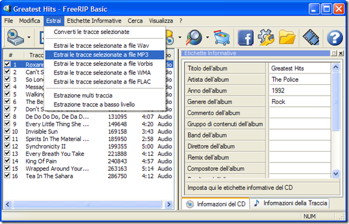The height and width of the screenshot is (224, 349).
Task: Click the track list horizontal scrollbar thumb
Action: tap(87, 204)
